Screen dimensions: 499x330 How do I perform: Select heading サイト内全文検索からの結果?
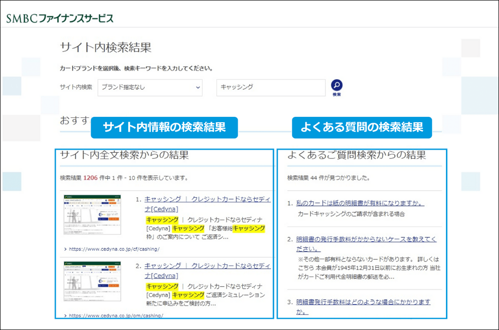(124, 155)
